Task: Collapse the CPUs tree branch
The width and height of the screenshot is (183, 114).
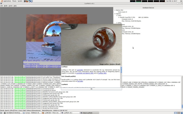Action: coord(116,15)
